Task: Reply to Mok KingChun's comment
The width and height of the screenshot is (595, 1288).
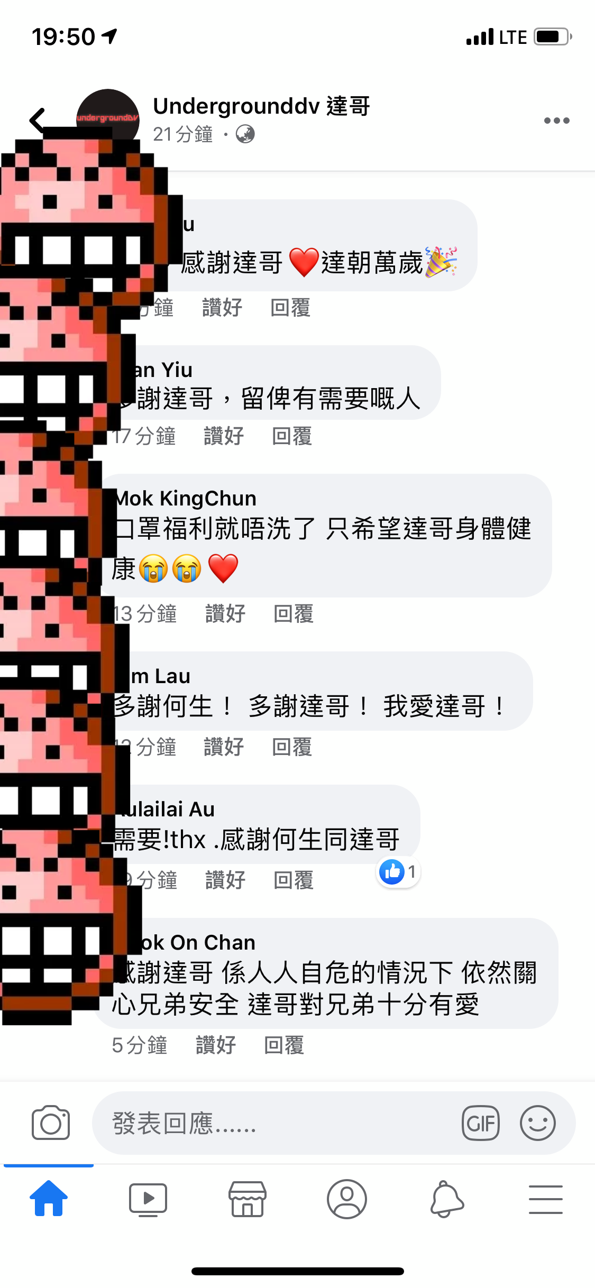Action: [x=294, y=614]
